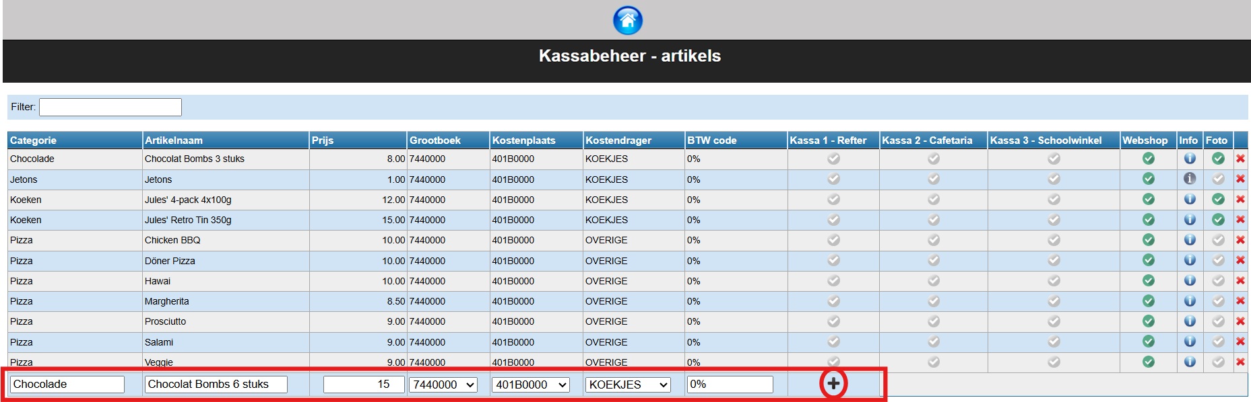
Task: Open info icon for Jetons row
Action: click(x=1190, y=179)
